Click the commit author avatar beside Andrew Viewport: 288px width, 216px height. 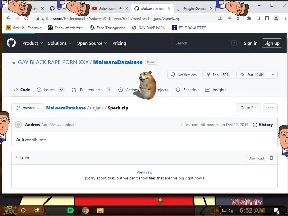(x=18, y=125)
